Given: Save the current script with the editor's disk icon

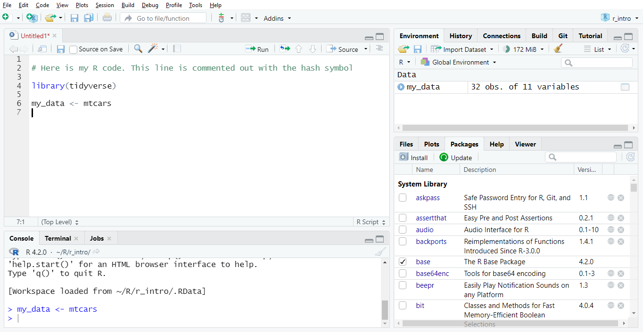Looking at the screenshot, I should coord(60,49).
